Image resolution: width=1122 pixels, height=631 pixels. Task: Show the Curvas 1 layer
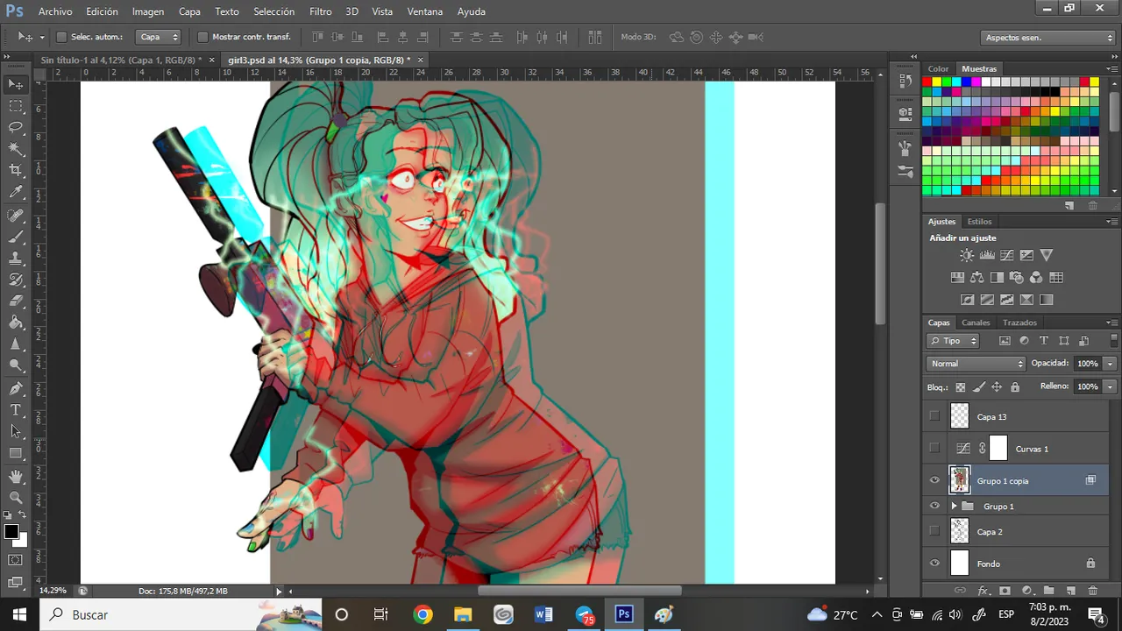click(934, 449)
